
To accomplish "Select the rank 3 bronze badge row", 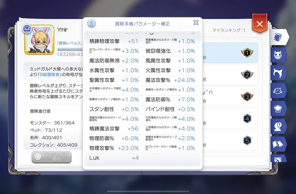I will (230, 97).
